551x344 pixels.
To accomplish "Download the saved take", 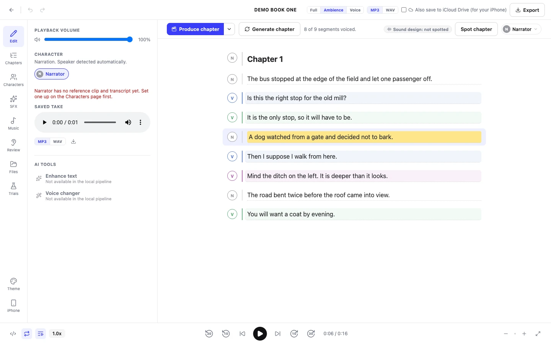I will coord(73,141).
